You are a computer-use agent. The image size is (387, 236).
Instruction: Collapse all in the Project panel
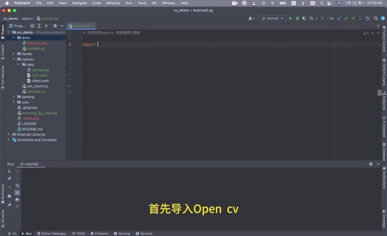point(46,25)
